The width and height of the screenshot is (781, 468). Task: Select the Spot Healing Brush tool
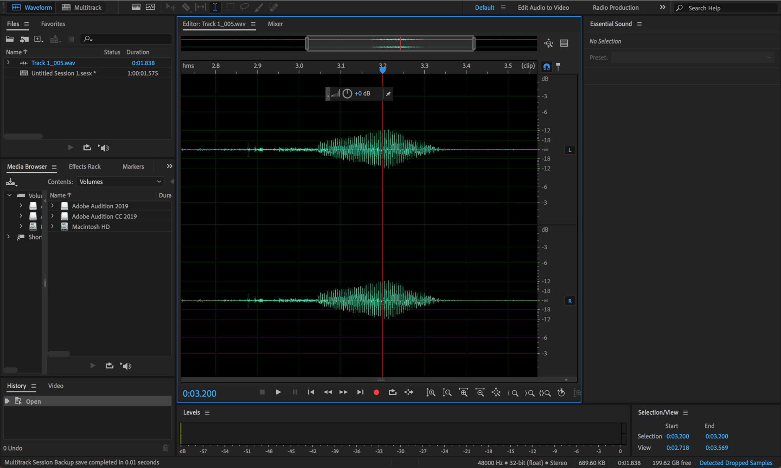click(x=274, y=7)
